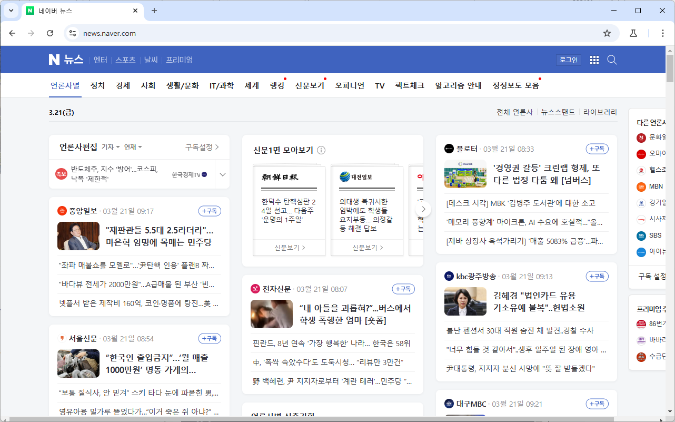The width and height of the screenshot is (675, 422).
Task: Open the 연재 dropdown
Action: (x=133, y=147)
